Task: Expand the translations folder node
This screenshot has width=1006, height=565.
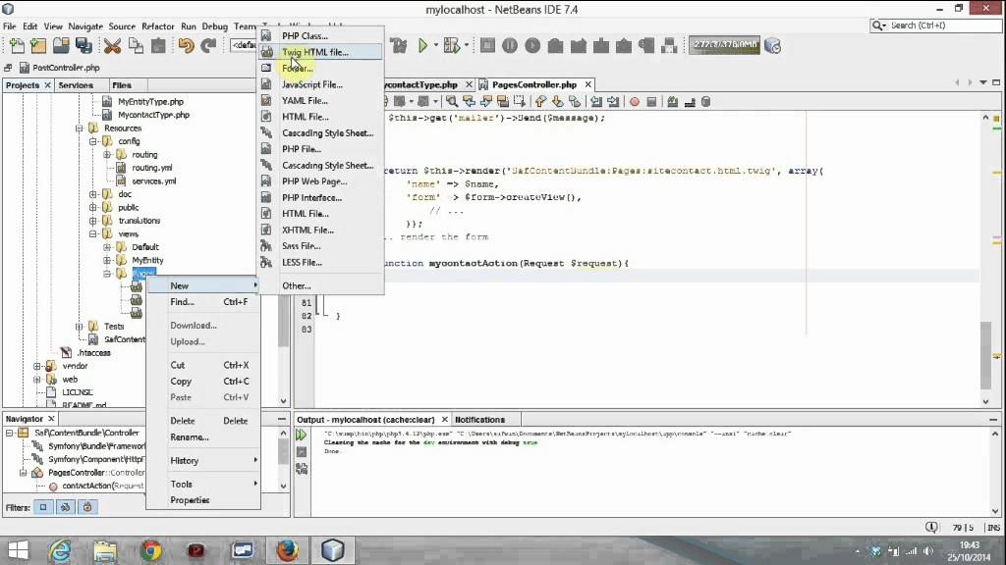Action: [93, 221]
